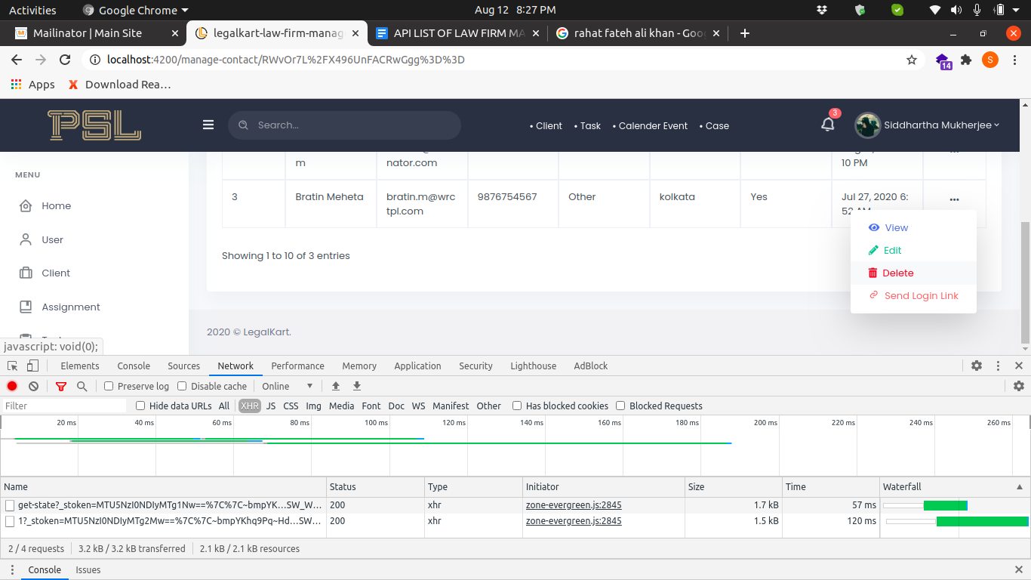Bookmark this page with the star icon
Viewport: 1031px width, 580px height.
pyautogui.click(x=912, y=60)
